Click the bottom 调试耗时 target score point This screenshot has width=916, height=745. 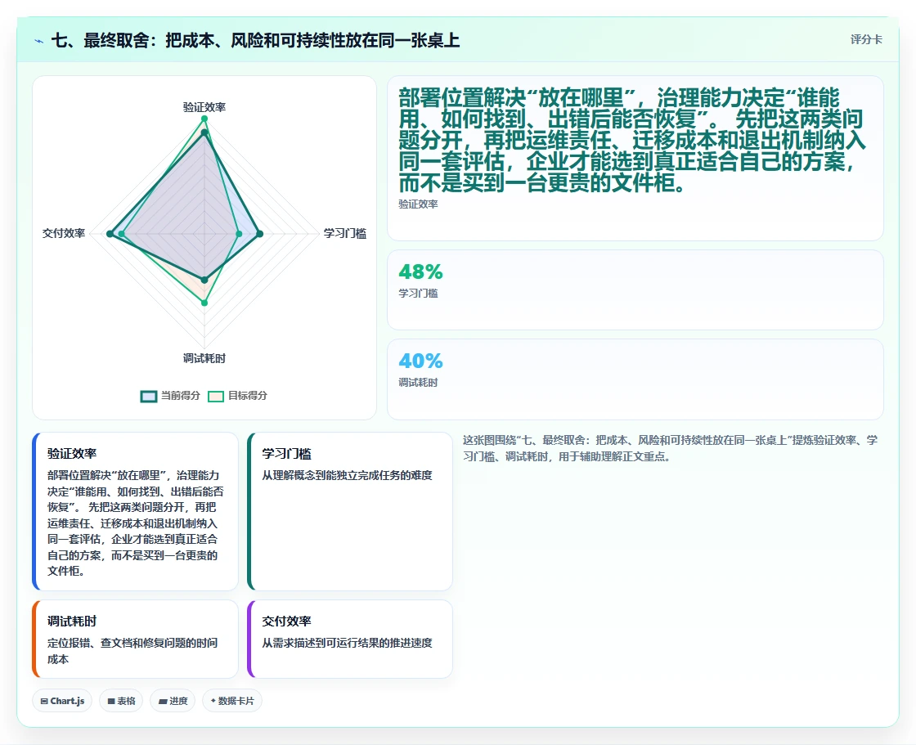[x=204, y=303]
